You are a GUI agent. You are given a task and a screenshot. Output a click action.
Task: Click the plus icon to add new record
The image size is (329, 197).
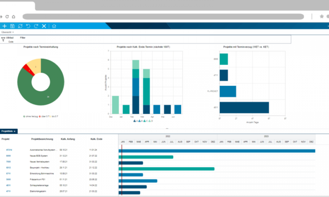(4, 26)
